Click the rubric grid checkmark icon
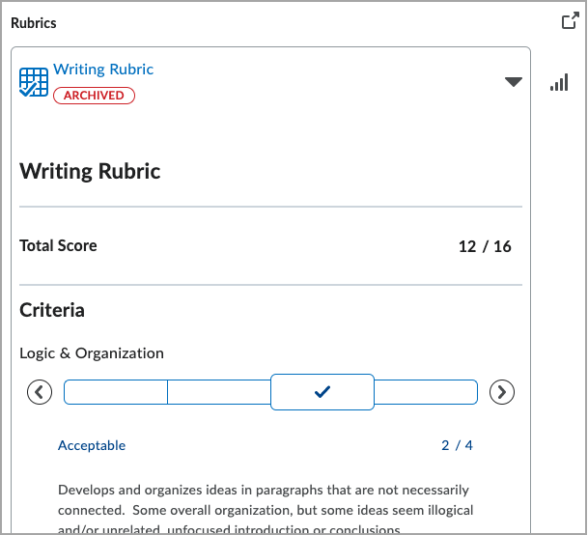588x535 pixels. coord(34,82)
